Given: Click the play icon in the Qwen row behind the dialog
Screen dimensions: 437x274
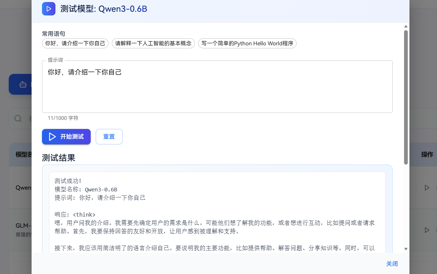Looking at the screenshot, I should pyautogui.click(x=427, y=188).
